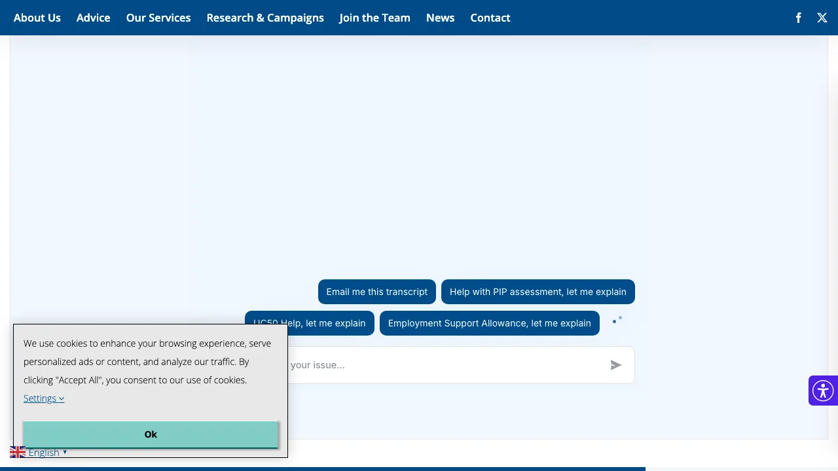Select Join the Team in the navigation
Screen dimensions: 838x471
pyautogui.click(x=374, y=18)
